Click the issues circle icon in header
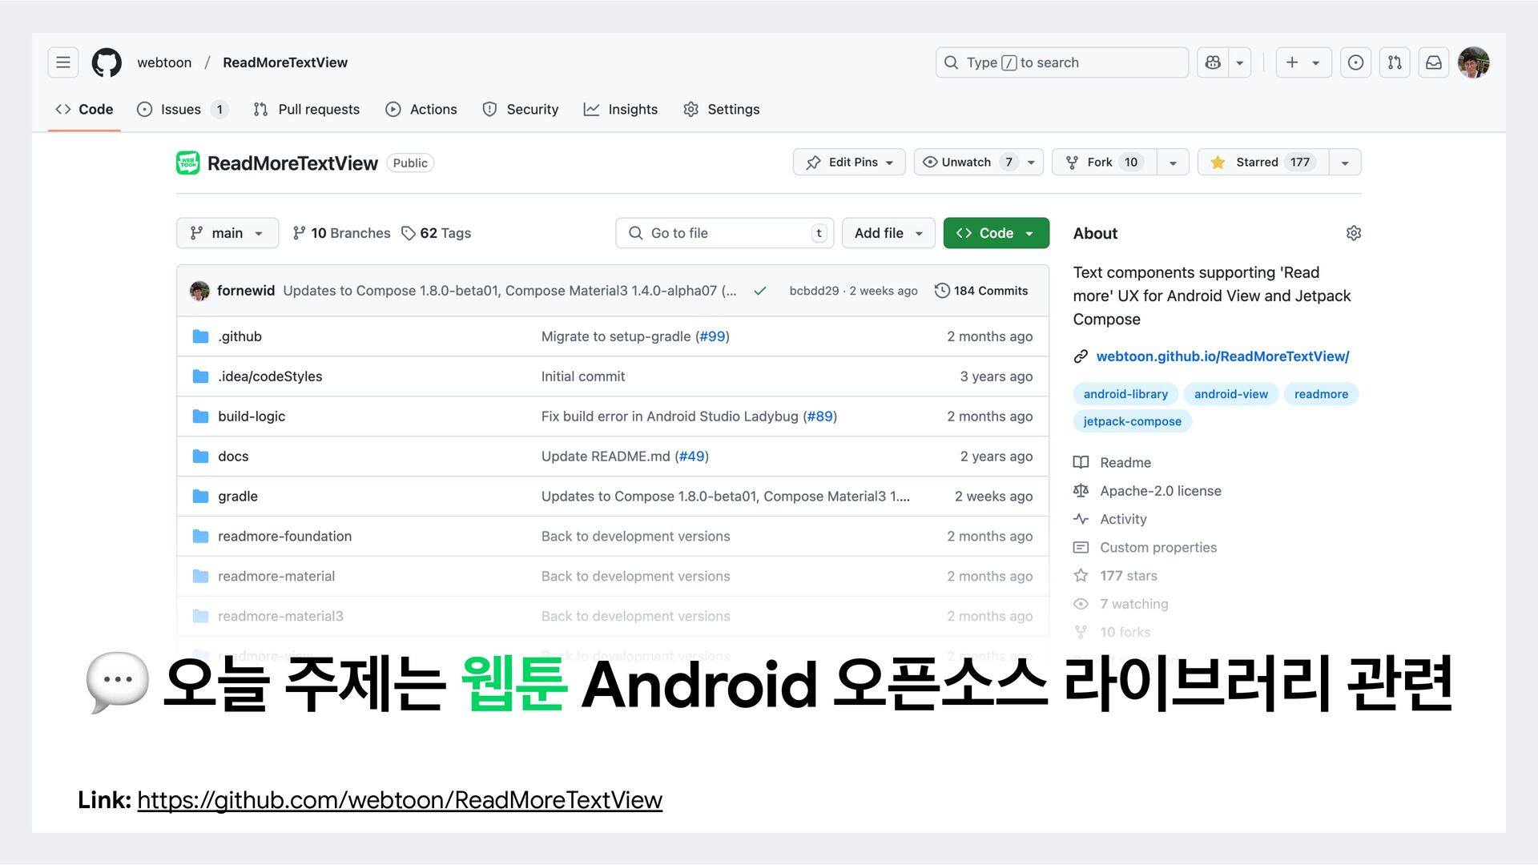Image resolution: width=1538 pixels, height=865 pixels. pos(1355,62)
